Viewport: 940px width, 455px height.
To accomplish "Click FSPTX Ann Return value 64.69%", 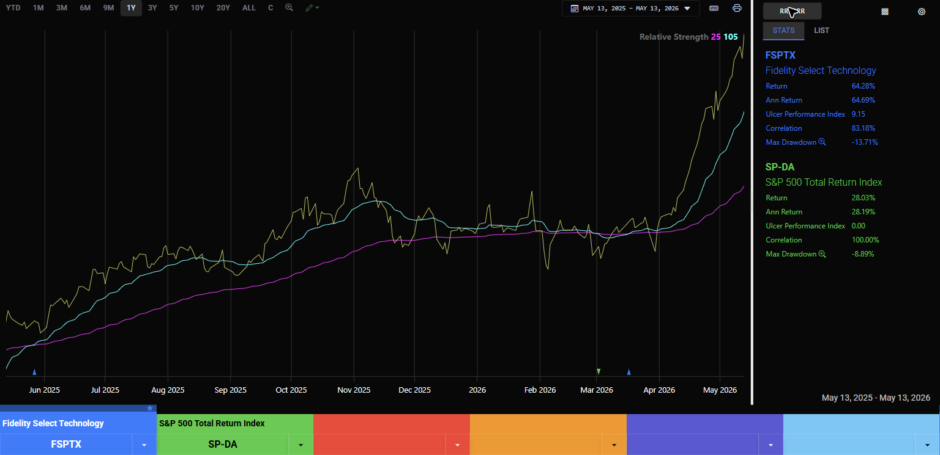I will point(863,100).
